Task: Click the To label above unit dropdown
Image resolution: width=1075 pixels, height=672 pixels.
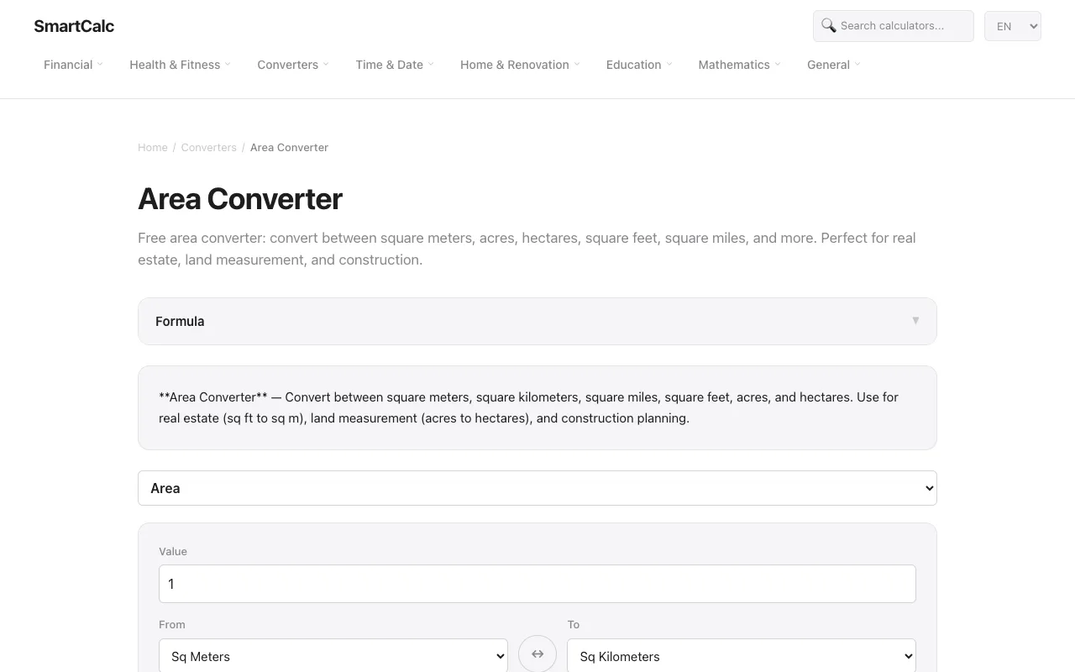Action: click(x=574, y=625)
